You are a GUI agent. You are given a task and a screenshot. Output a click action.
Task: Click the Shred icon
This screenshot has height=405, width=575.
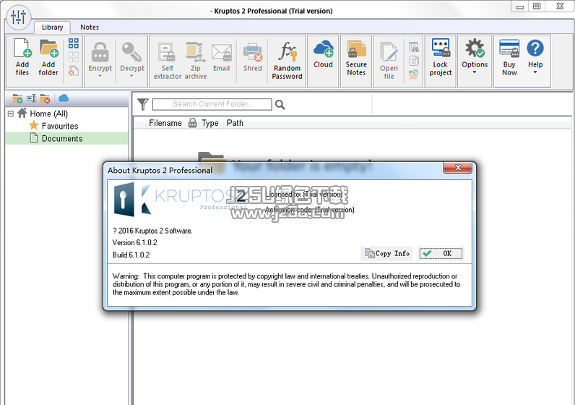tap(253, 53)
